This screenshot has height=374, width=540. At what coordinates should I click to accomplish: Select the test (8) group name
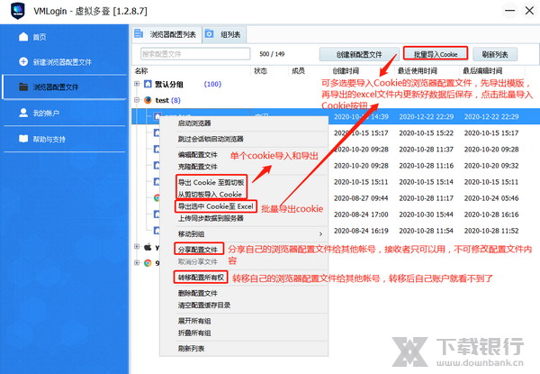point(167,100)
